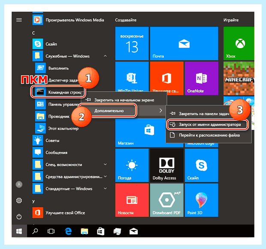Open Проводник file explorer entry
Image resolution: width=266 pixels, height=249 pixels.
(x=53, y=117)
